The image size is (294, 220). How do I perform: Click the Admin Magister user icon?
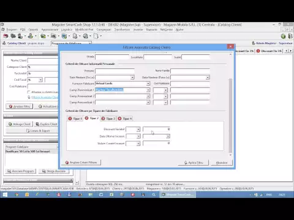point(254,43)
